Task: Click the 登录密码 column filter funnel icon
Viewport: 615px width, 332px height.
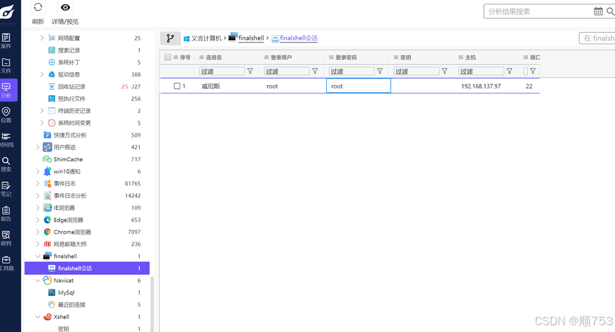Action: pyautogui.click(x=380, y=71)
